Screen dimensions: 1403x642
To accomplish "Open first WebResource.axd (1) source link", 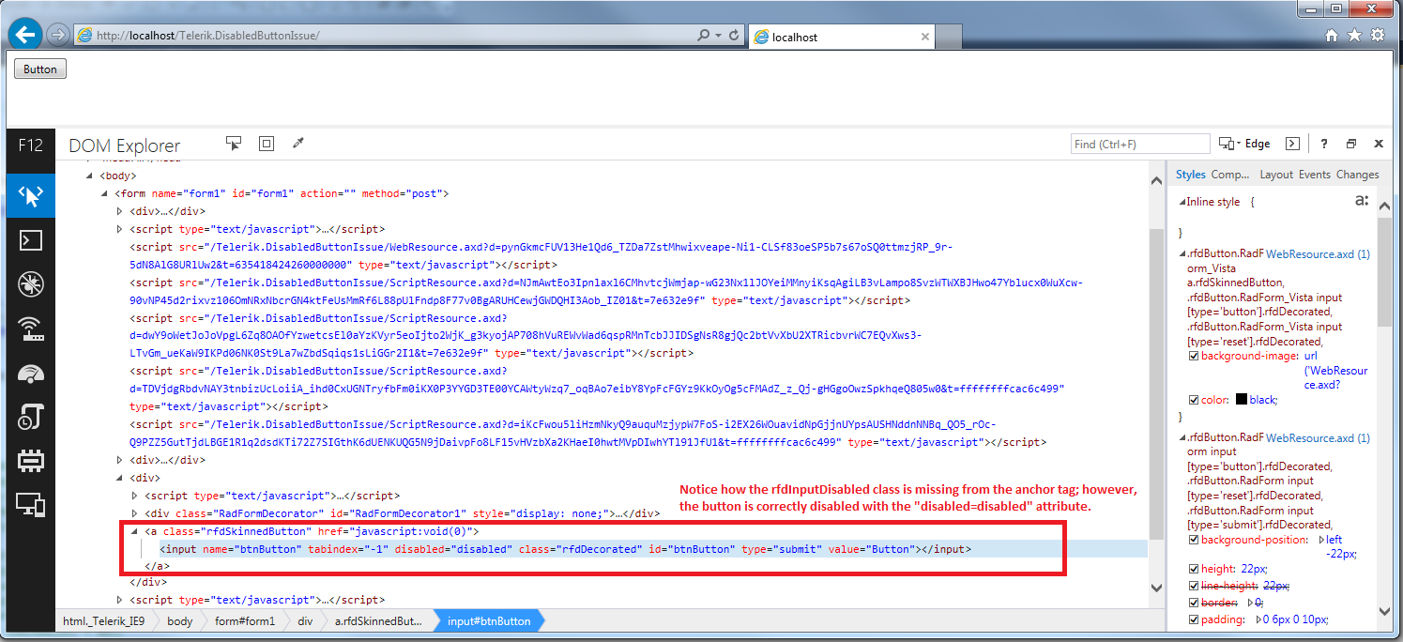I will coord(1318,254).
